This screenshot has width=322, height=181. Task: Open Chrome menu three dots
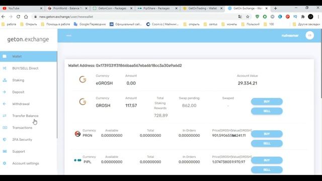(x=318, y=17)
